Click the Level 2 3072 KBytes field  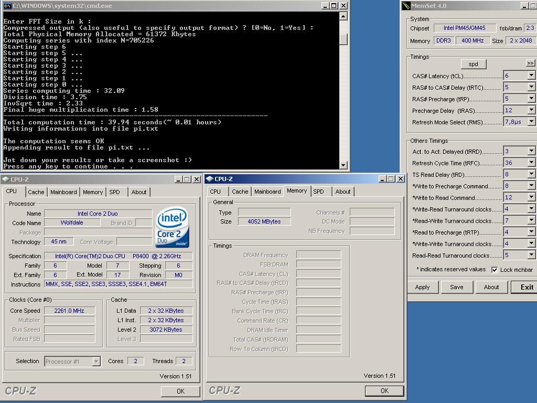[x=166, y=330]
